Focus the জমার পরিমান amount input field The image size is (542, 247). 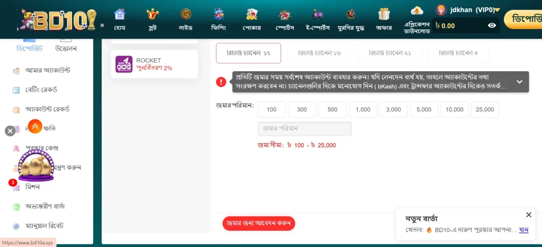point(304,129)
